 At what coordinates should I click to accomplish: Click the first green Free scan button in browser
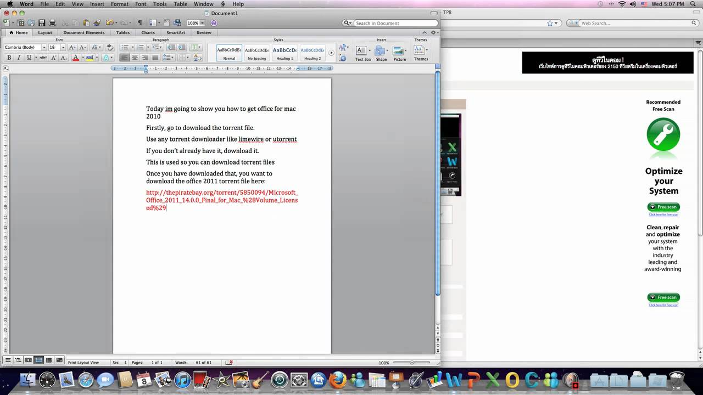pos(663,207)
